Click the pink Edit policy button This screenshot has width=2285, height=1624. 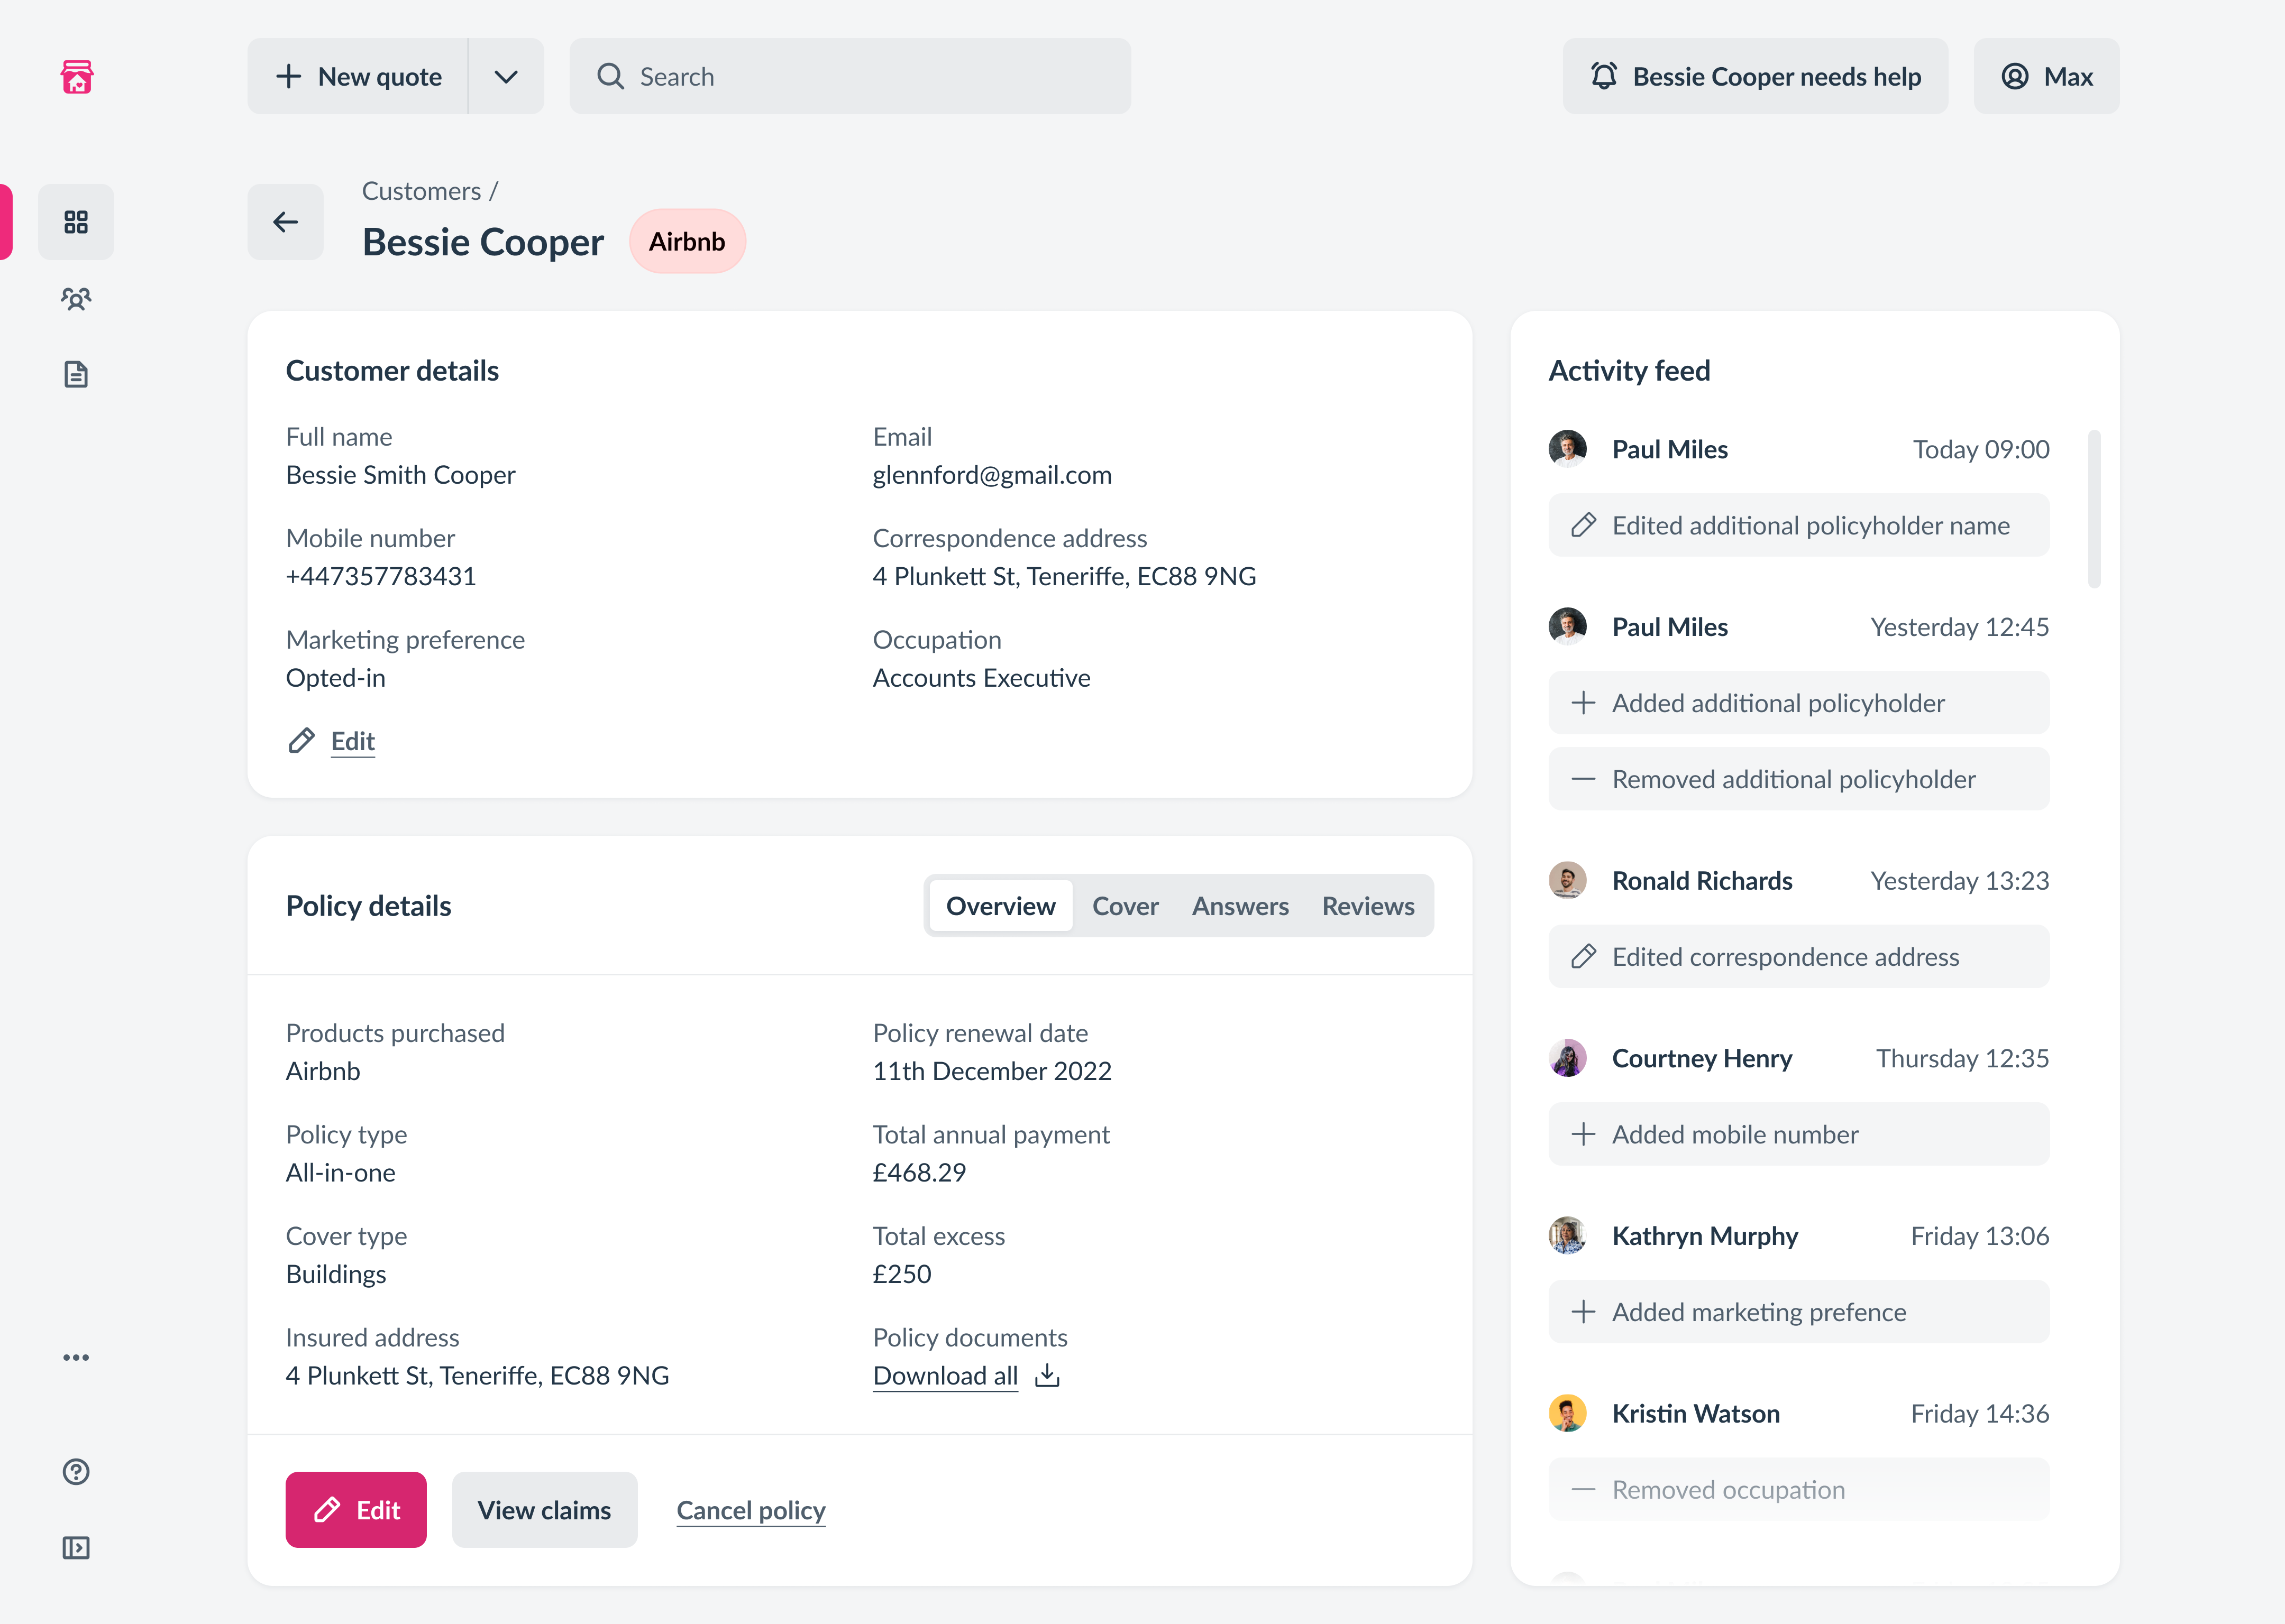[x=356, y=1509]
